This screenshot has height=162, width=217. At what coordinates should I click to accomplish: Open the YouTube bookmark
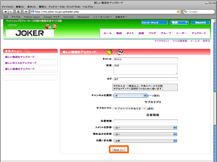pos(69,17)
